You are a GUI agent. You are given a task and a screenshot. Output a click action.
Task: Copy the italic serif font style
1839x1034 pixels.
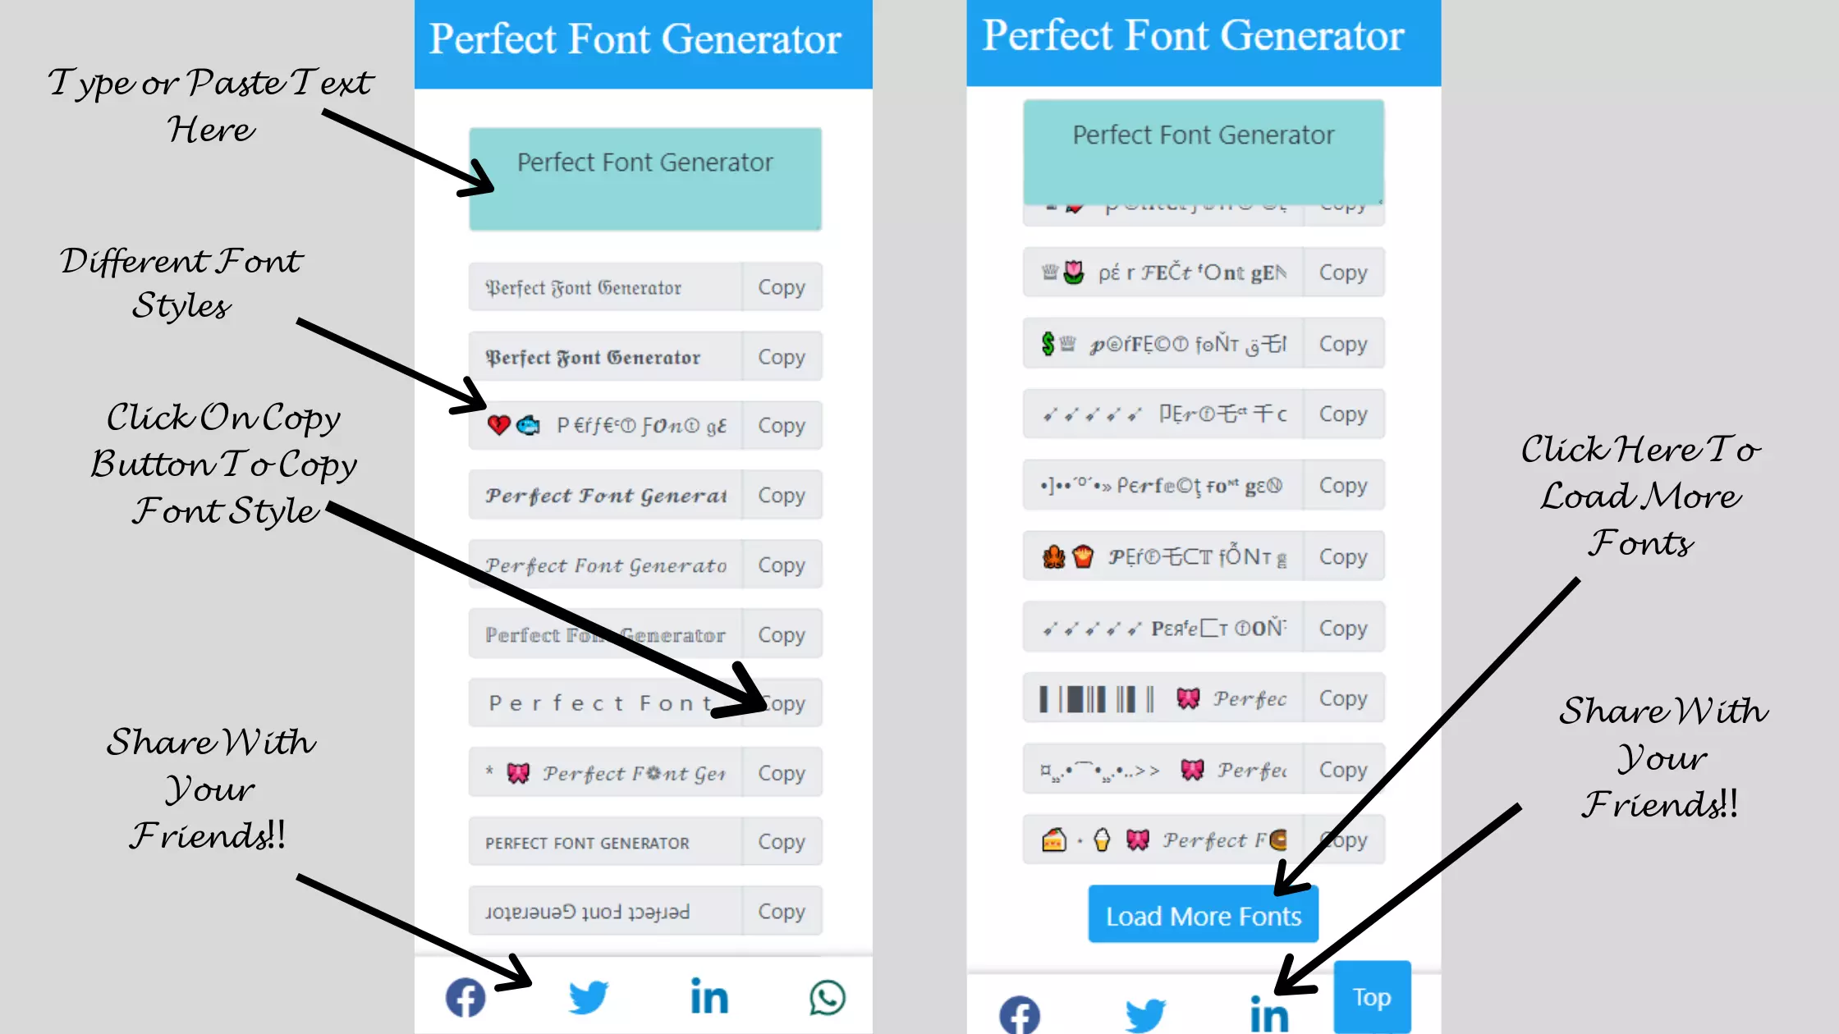tap(781, 565)
